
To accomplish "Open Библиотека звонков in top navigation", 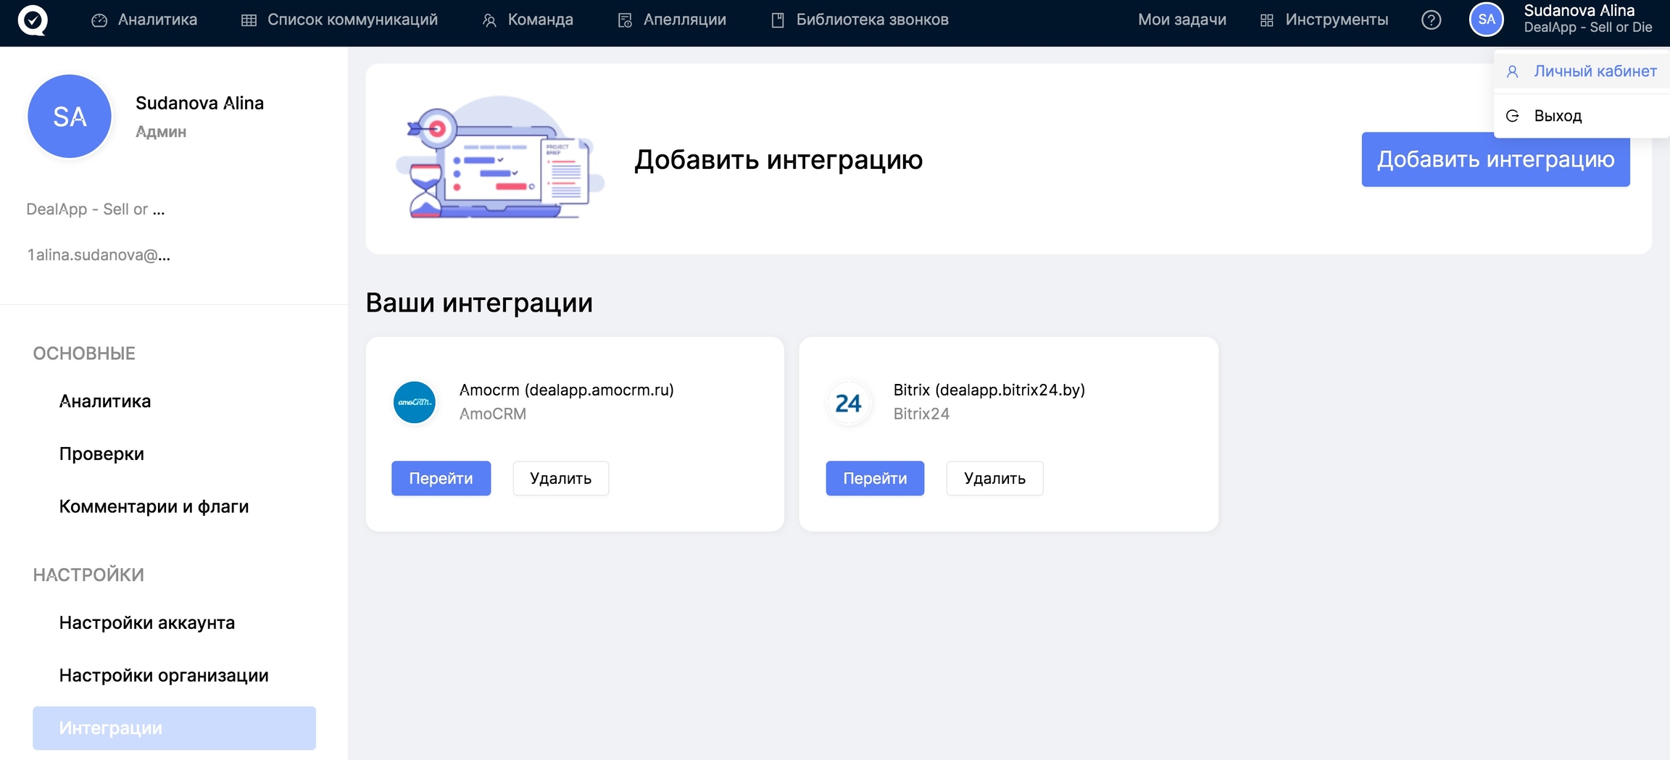I will pos(860,20).
